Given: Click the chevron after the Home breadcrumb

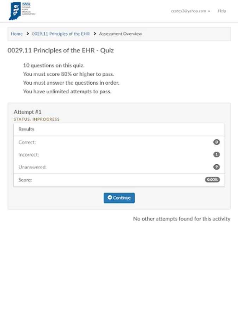Looking at the screenshot, I should [x=27, y=34].
